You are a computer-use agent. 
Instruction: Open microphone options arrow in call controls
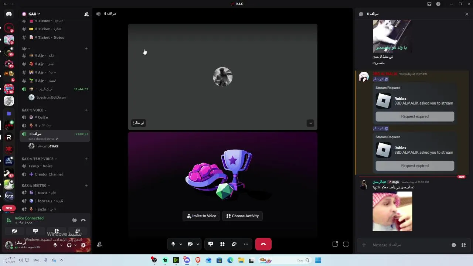point(181,244)
